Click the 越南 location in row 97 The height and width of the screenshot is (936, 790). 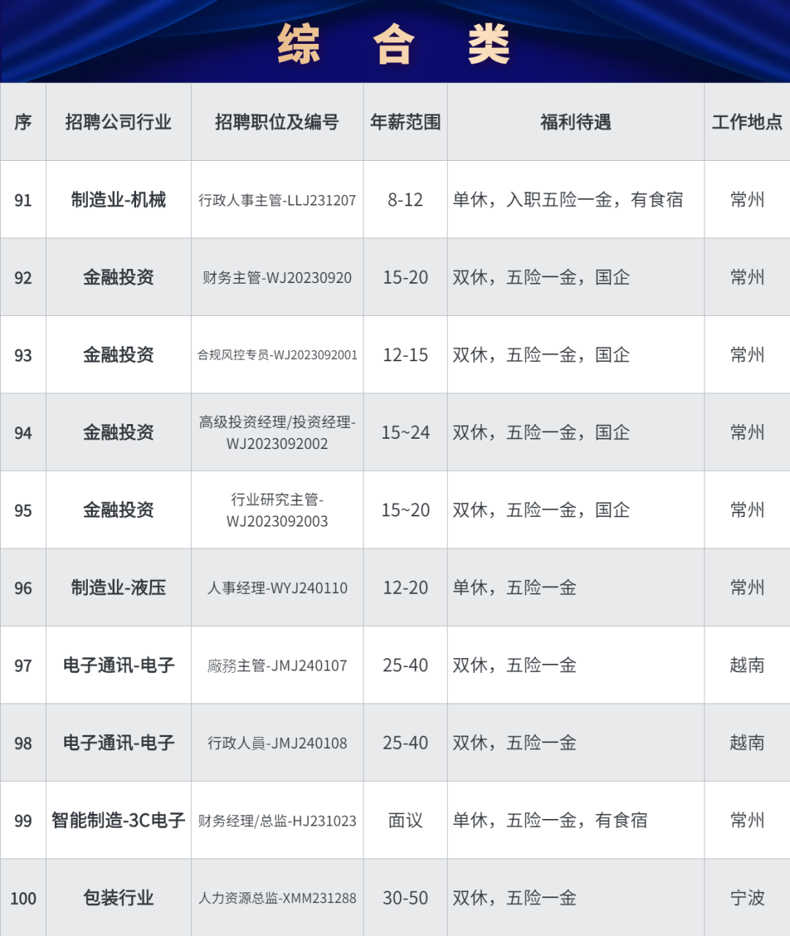pos(747,665)
